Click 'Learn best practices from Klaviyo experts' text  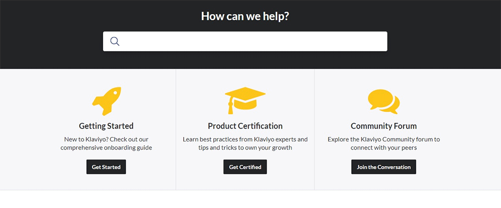click(245, 139)
